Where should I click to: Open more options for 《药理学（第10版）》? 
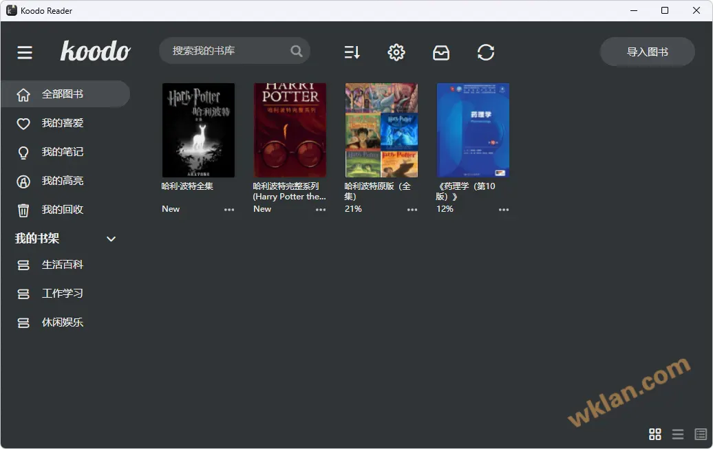(x=503, y=210)
